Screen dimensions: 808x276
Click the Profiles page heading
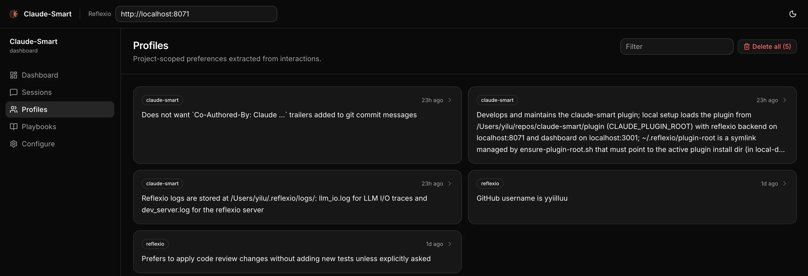151,46
